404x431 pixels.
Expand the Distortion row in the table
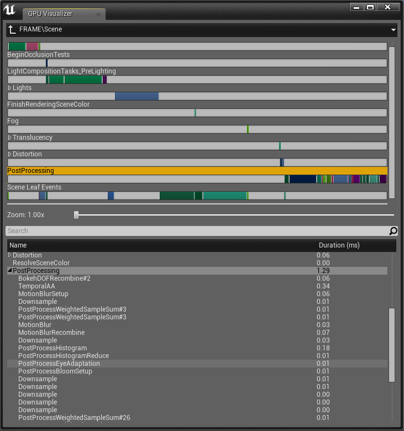coord(9,255)
